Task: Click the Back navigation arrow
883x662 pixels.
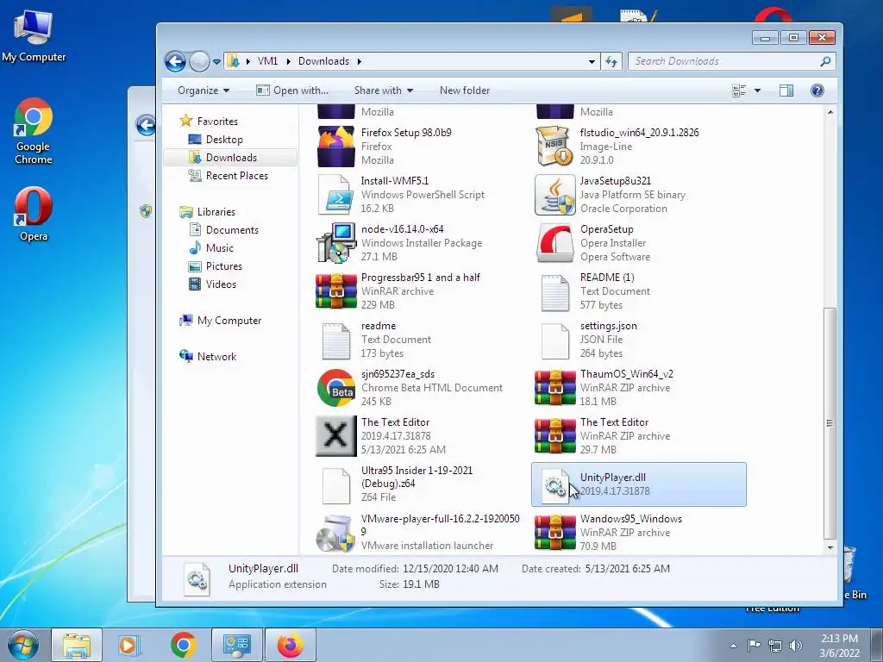Action: coord(175,61)
